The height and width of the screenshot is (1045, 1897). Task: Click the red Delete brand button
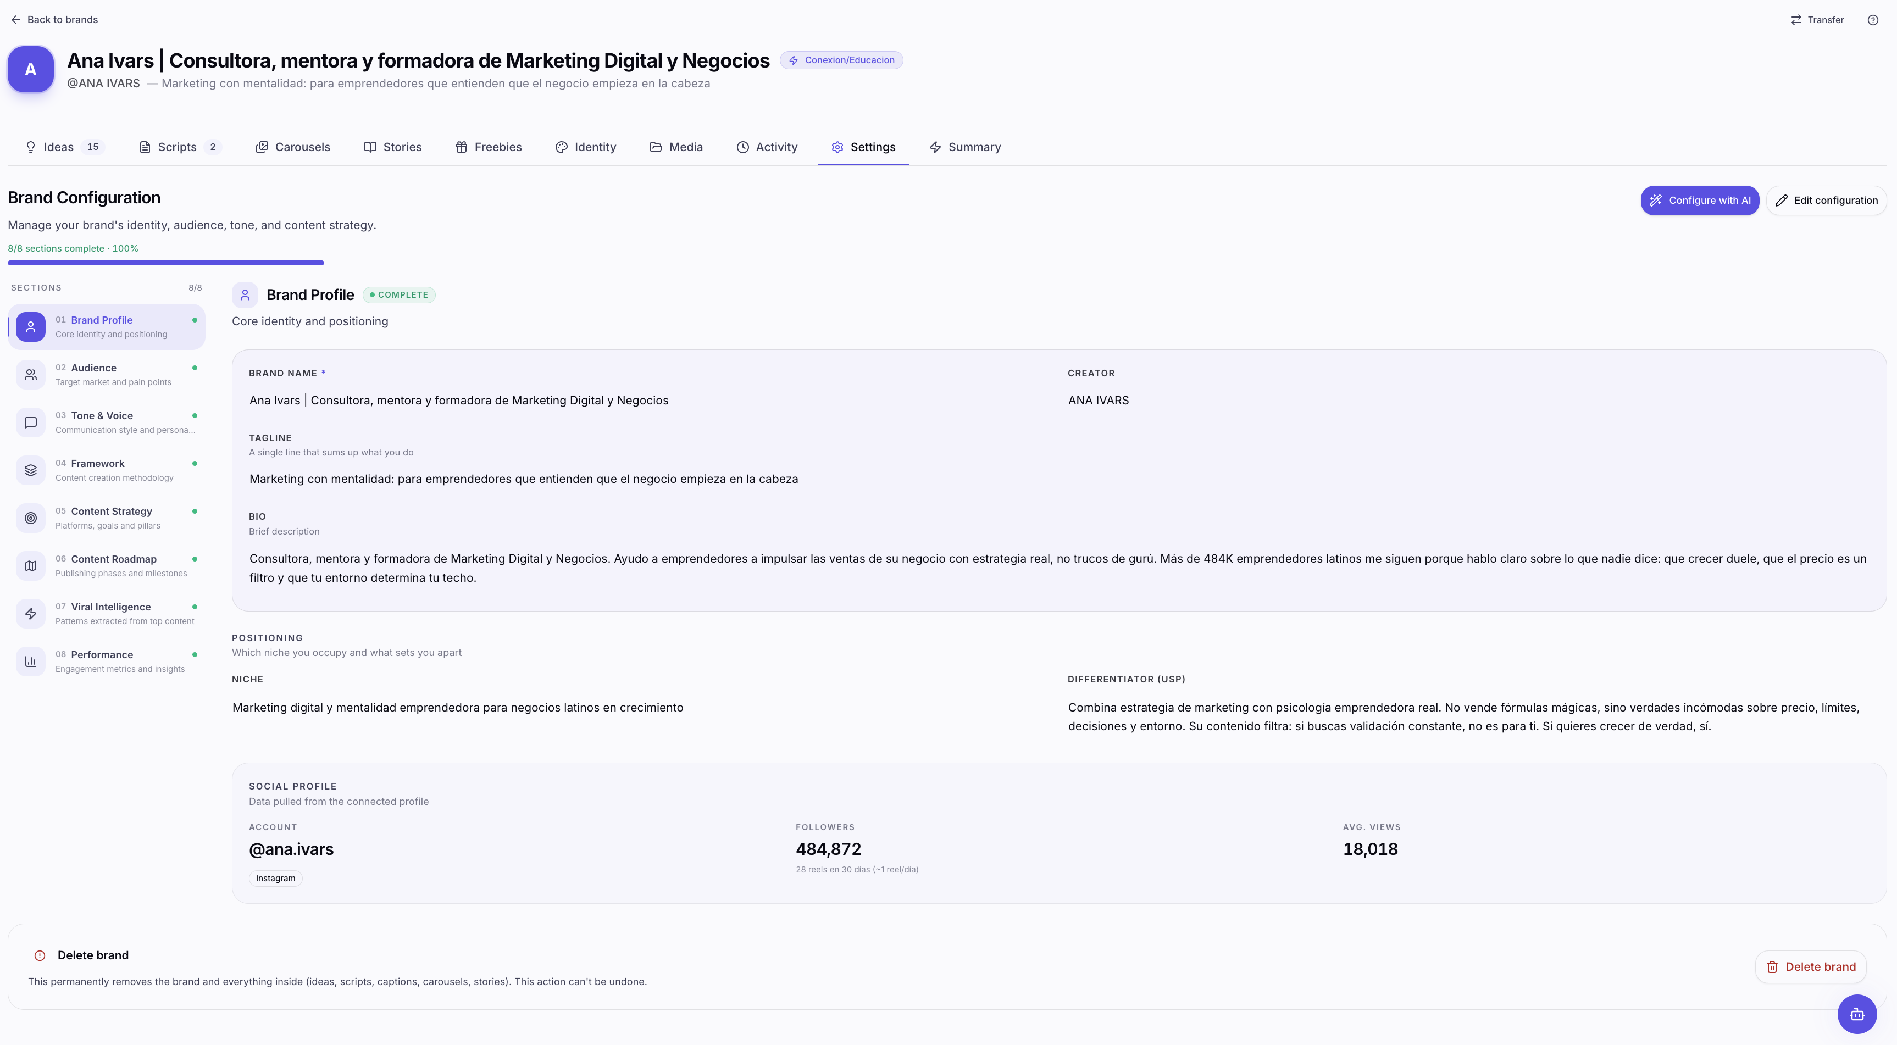1811,967
